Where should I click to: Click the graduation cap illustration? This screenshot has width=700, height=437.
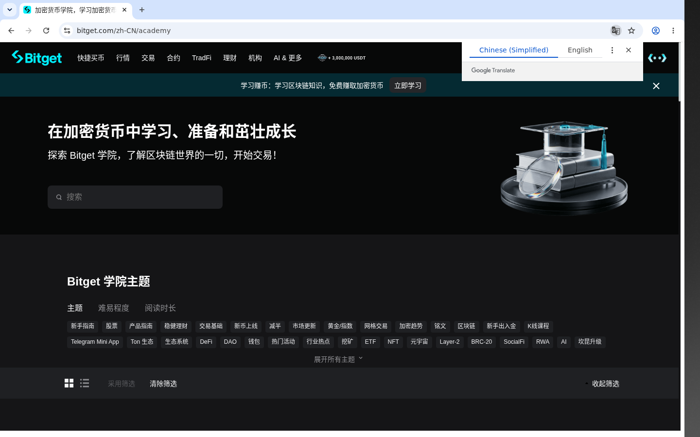[564, 168]
